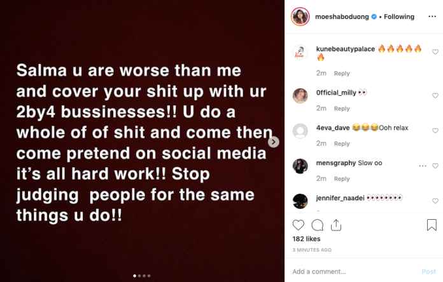
Task: Like the kunebeautypalace comment
Action: 435,51
